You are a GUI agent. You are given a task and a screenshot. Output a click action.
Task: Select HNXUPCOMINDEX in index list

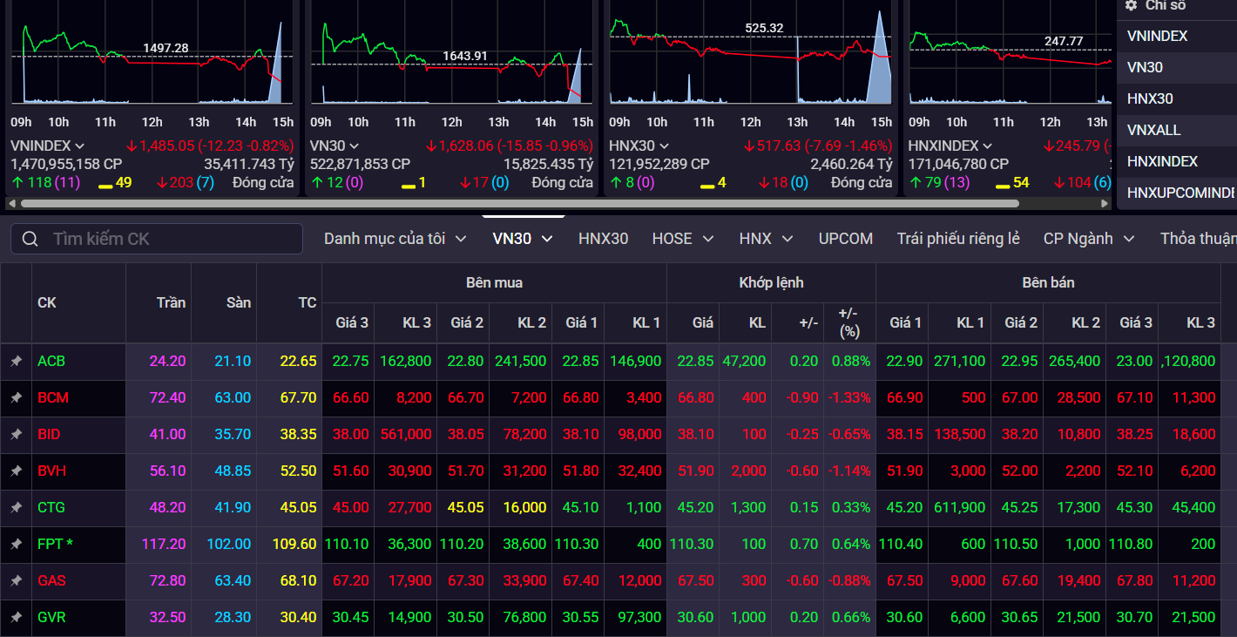[x=1177, y=193]
